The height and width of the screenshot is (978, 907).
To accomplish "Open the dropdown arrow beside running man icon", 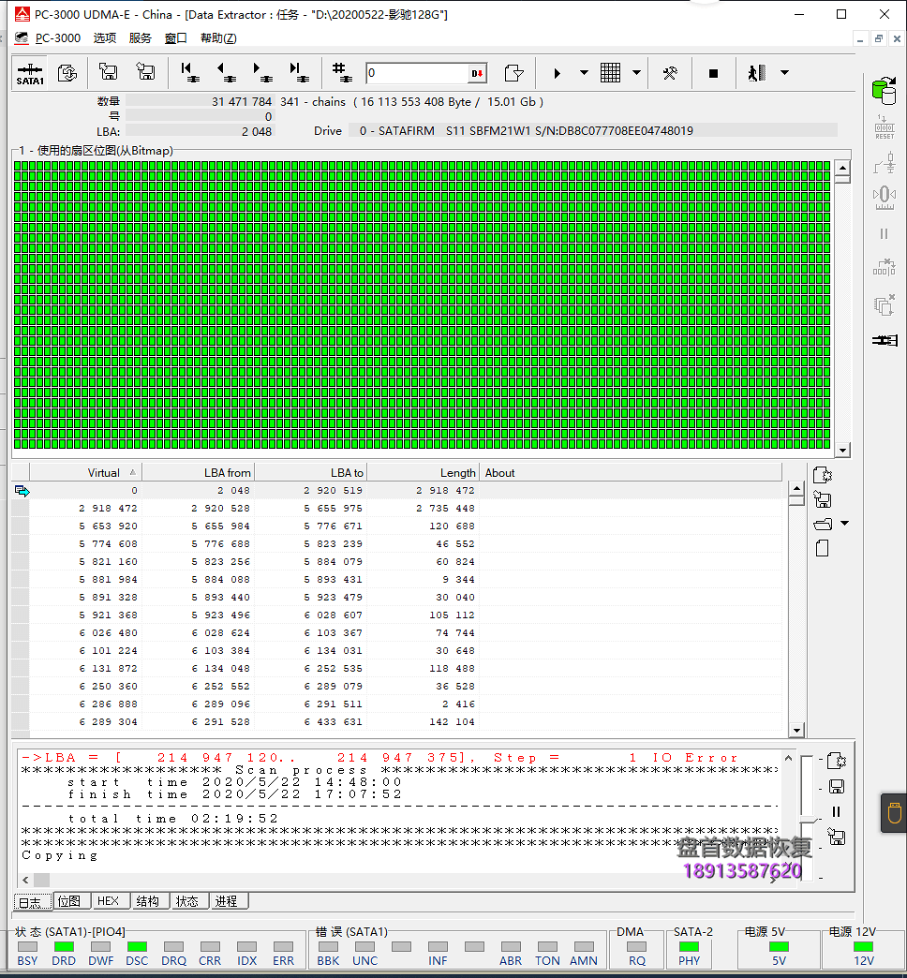I will (x=785, y=73).
